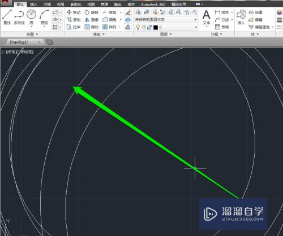283x236 pixels.
Task: Open the Autodesk 360 ribbon tab
Action: 153,4
